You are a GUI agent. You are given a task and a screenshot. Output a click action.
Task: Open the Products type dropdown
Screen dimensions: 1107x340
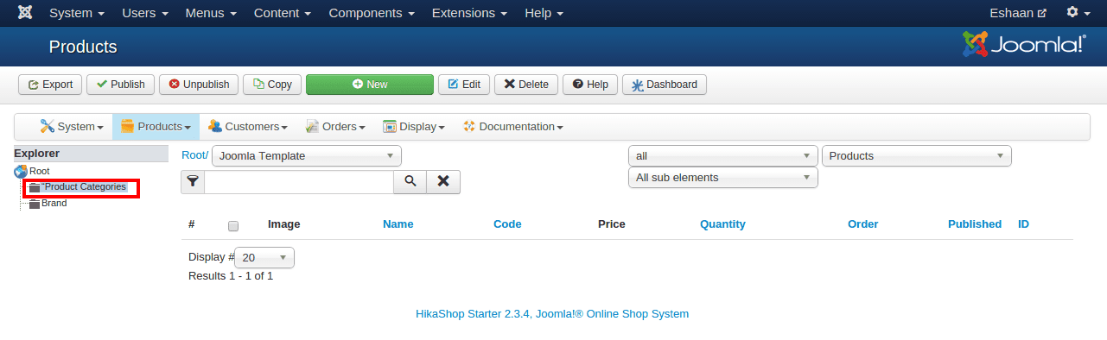916,156
